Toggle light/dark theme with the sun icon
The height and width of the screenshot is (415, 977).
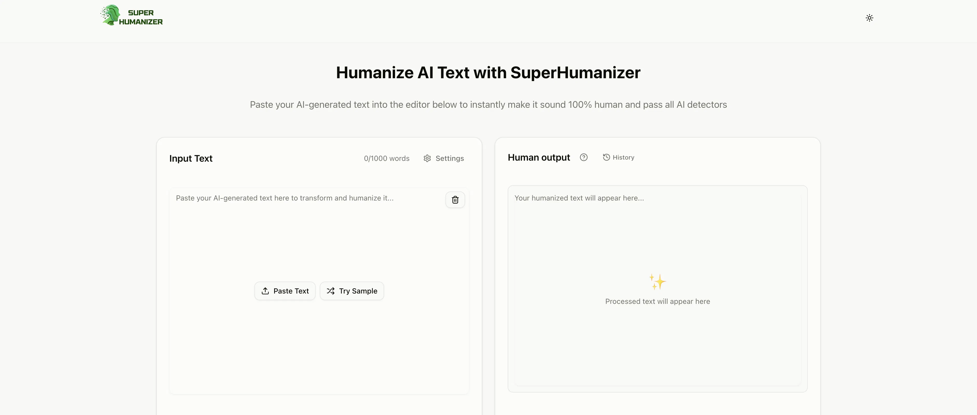(869, 18)
